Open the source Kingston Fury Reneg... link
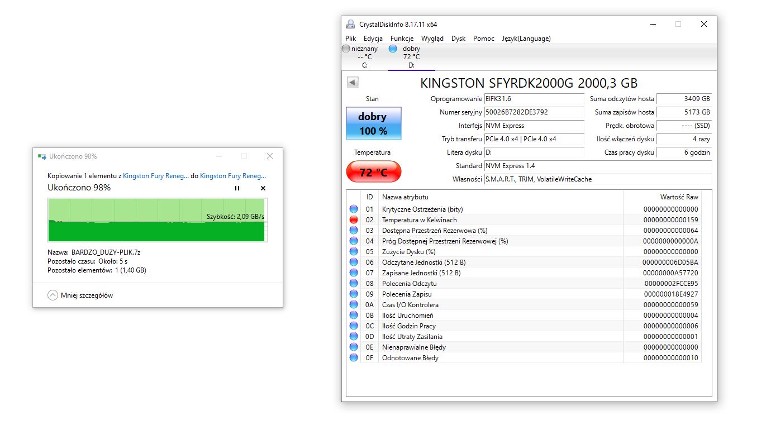This screenshot has height=430, width=771. click(x=156, y=176)
